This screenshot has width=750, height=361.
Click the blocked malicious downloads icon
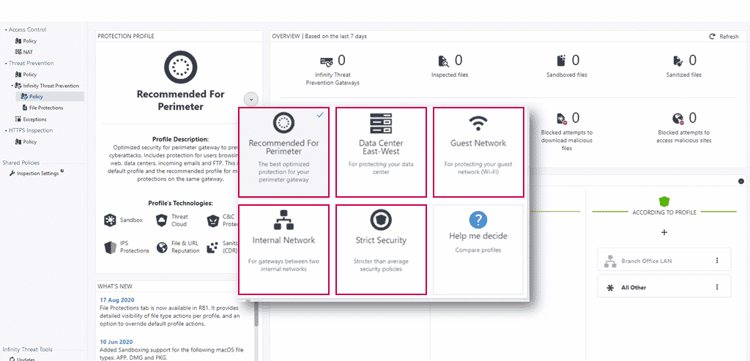(x=562, y=118)
